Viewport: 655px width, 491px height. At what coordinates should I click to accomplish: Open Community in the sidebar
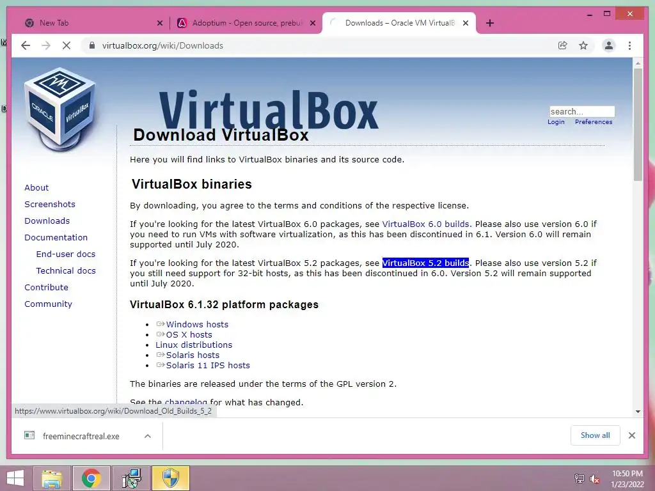click(48, 304)
